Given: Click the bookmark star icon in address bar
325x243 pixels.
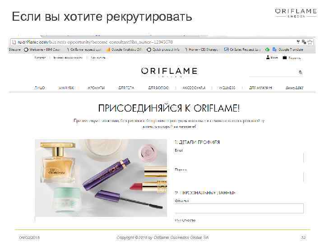Looking at the screenshot, I should (310, 42).
